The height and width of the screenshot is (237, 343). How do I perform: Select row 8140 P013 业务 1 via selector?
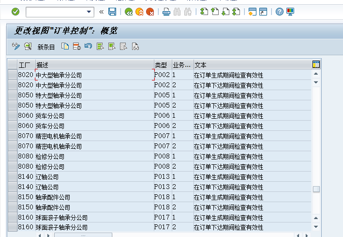pyautogui.click(x=13, y=176)
